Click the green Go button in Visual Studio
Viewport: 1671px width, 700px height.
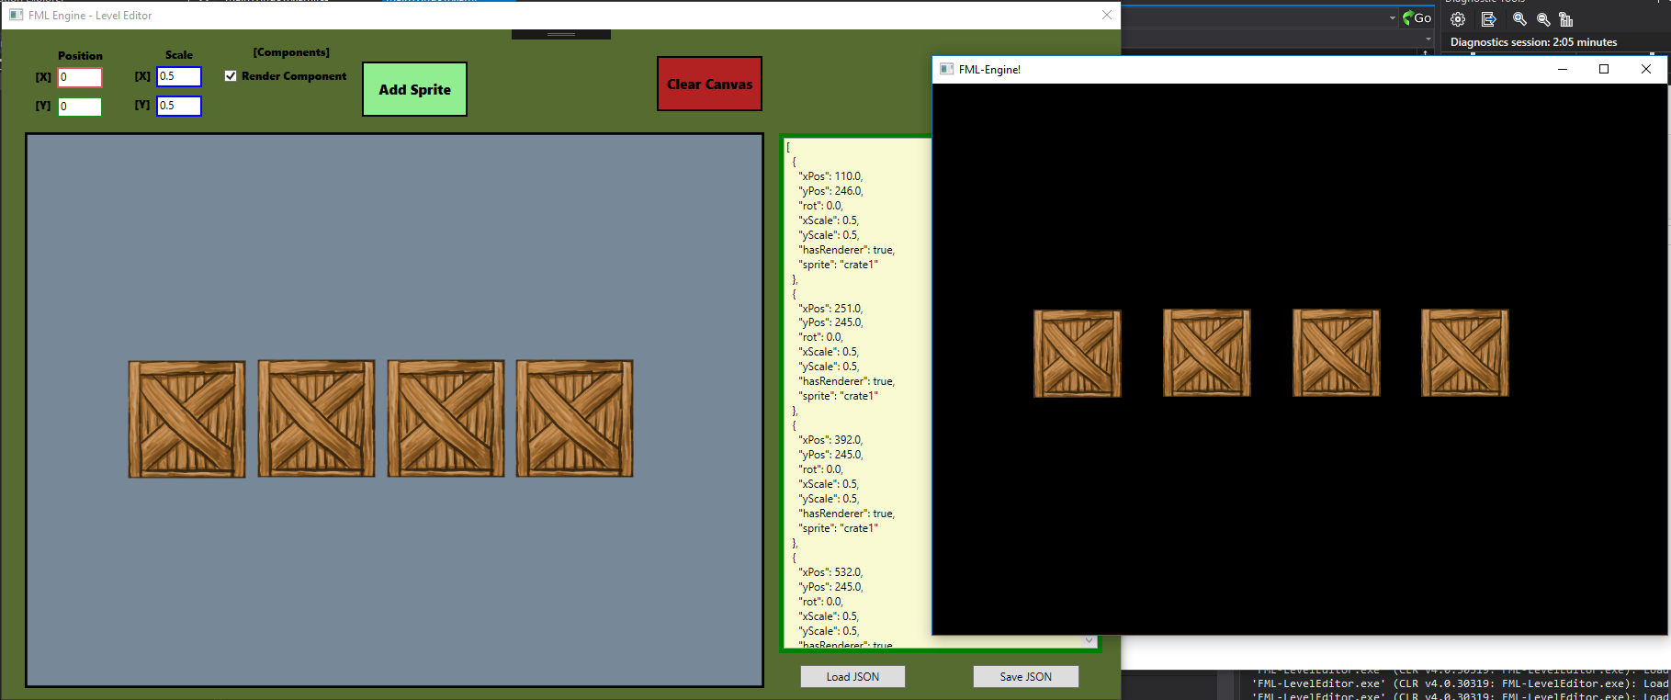(x=1417, y=17)
